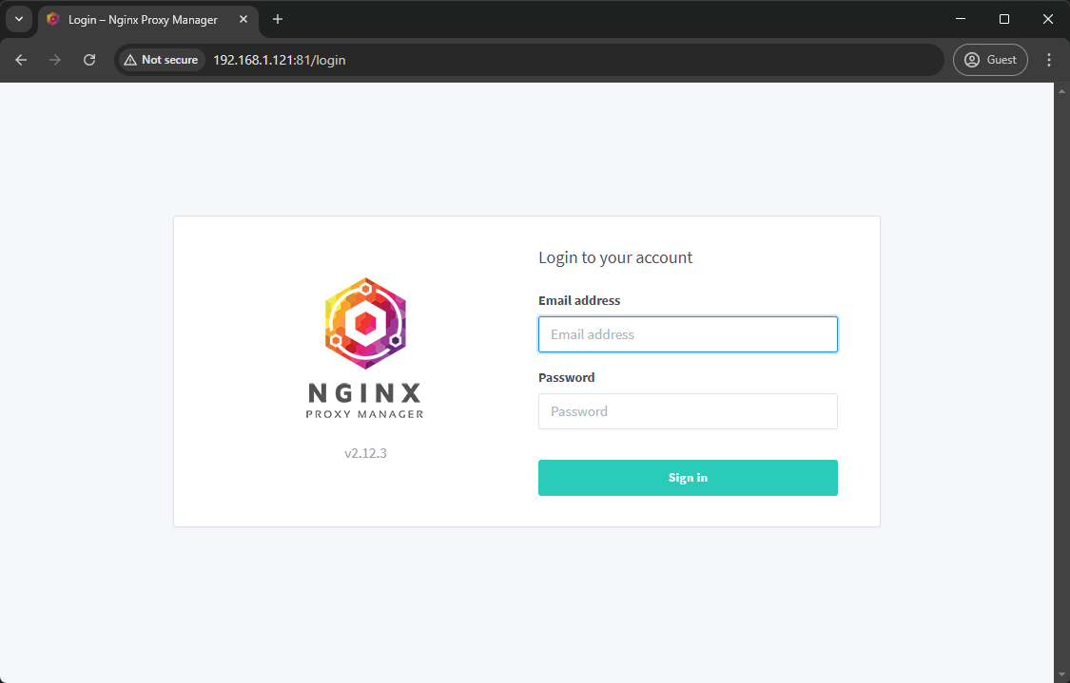Select the URL in the address bar
The image size is (1070, 683).
click(x=279, y=60)
